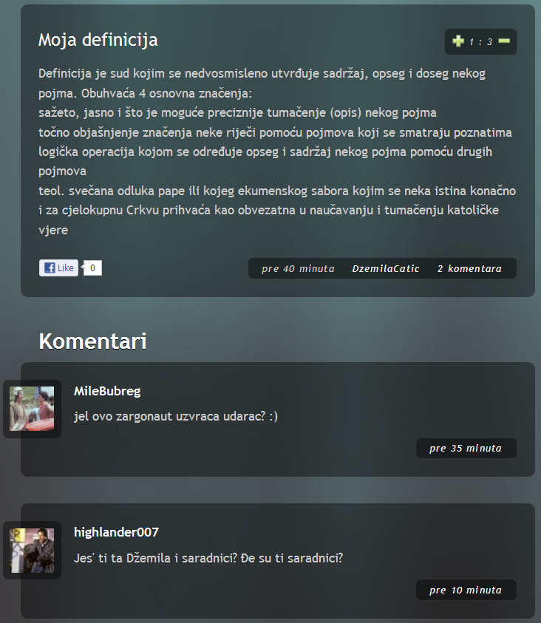This screenshot has width=541, height=623.
Task: Downvote the definition with the minus icon
Action: coord(504,41)
